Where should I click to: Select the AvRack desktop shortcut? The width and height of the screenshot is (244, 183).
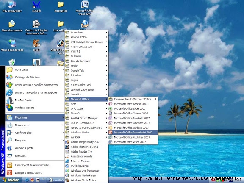[x=36, y=6]
